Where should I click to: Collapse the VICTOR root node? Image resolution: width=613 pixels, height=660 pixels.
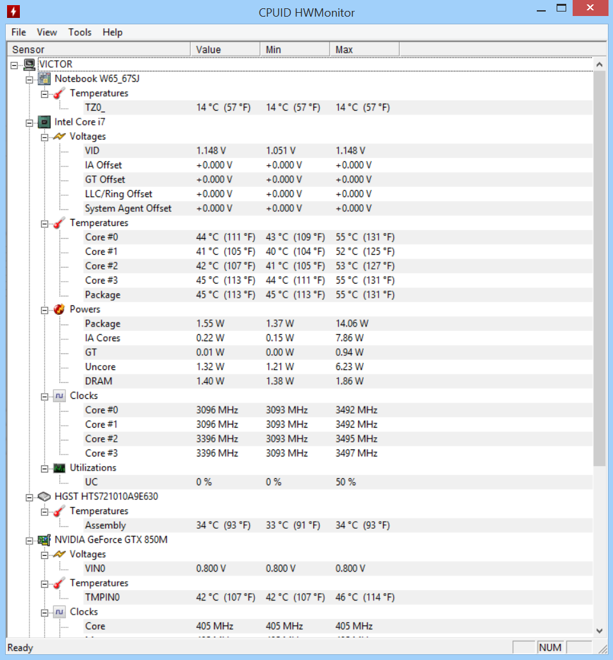(14, 65)
